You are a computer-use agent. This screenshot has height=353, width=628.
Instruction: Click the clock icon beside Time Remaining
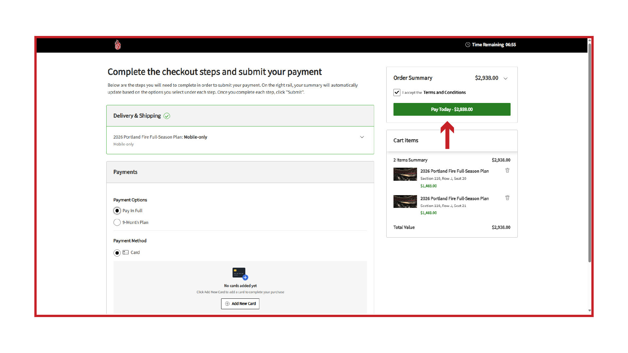[468, 45]
